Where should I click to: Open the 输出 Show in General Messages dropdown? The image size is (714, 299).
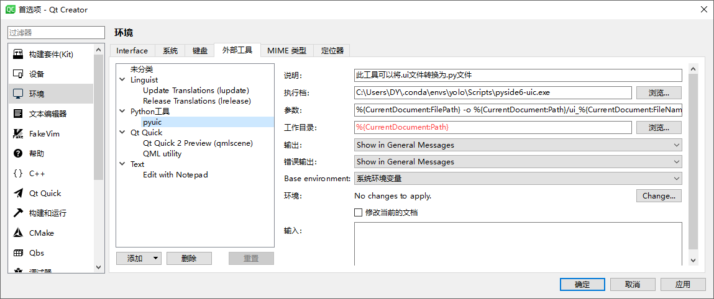click(518, 145)
